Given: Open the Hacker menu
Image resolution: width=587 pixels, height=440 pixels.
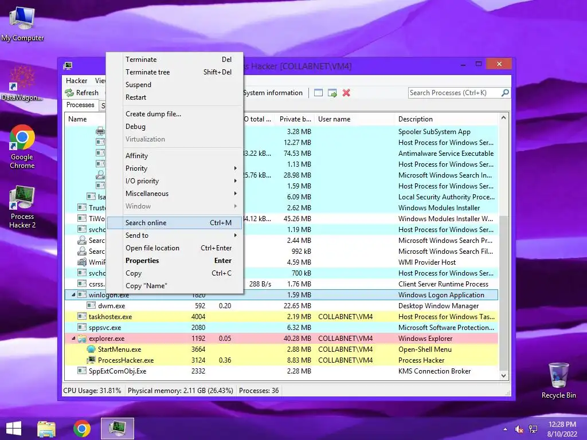Looking at the screenshot, I should pos(76,81).
